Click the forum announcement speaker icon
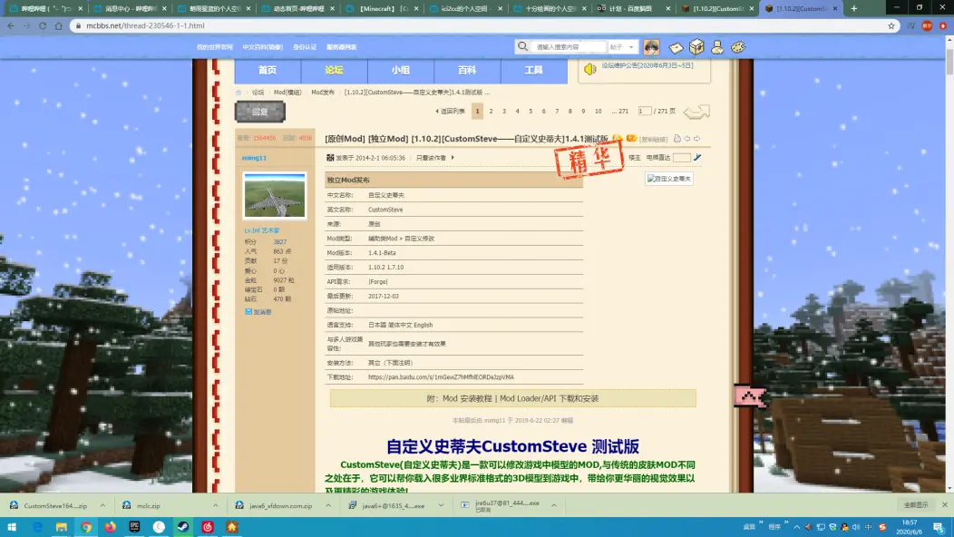 [589, 68]
